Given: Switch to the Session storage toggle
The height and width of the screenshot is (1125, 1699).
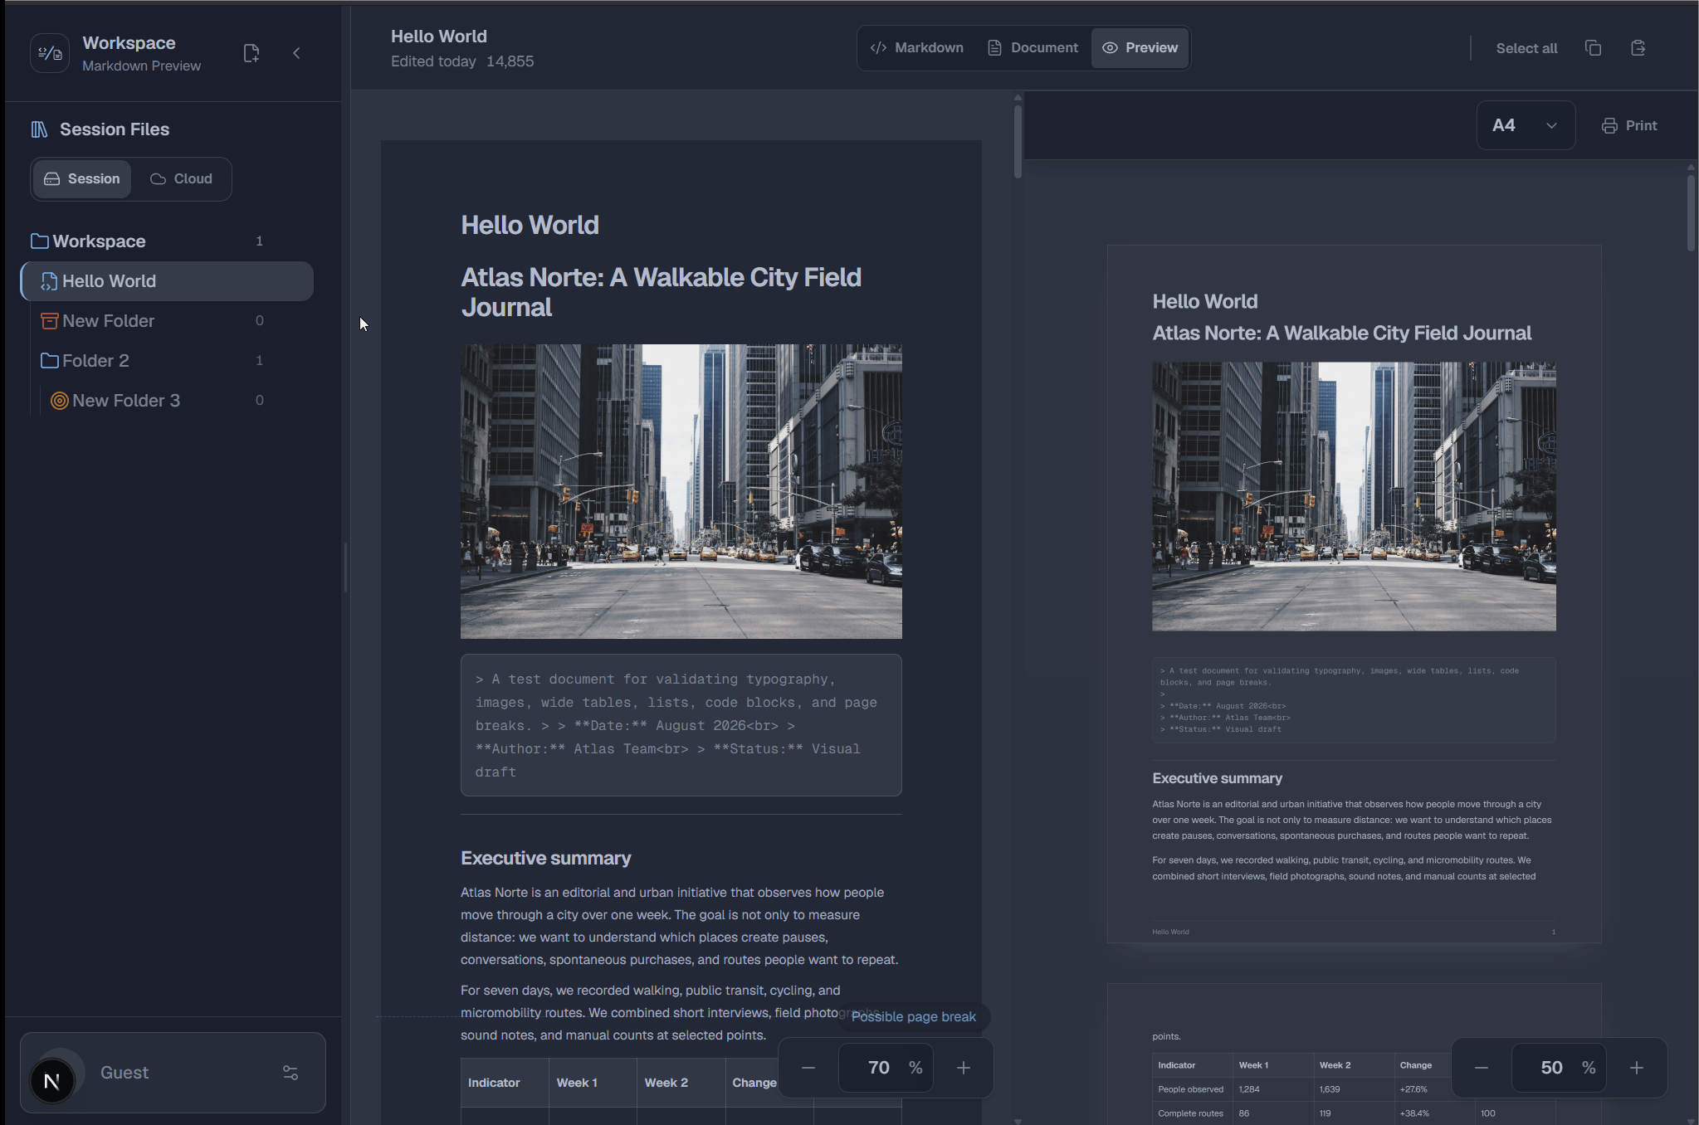Looking at the screenshot, I should click(x=82, y=179).
